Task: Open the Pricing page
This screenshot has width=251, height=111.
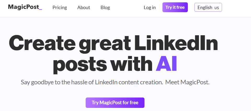Action: pyautogui.click(x=60, y=8)
